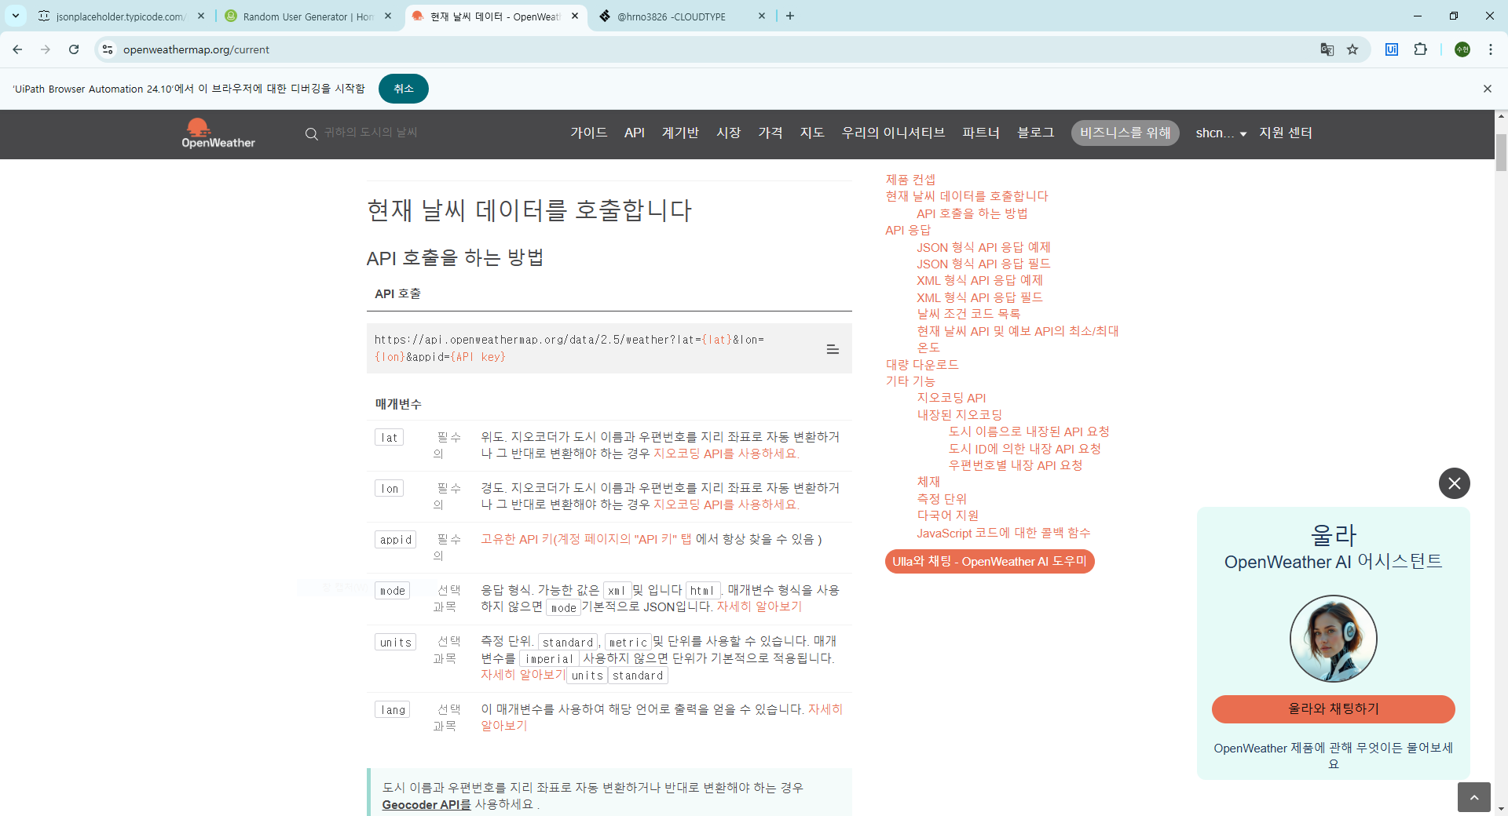The height and width of the screenshot is (816, 1508).
Task: Open the 지원 센터 link
Action: [1286, 133]
